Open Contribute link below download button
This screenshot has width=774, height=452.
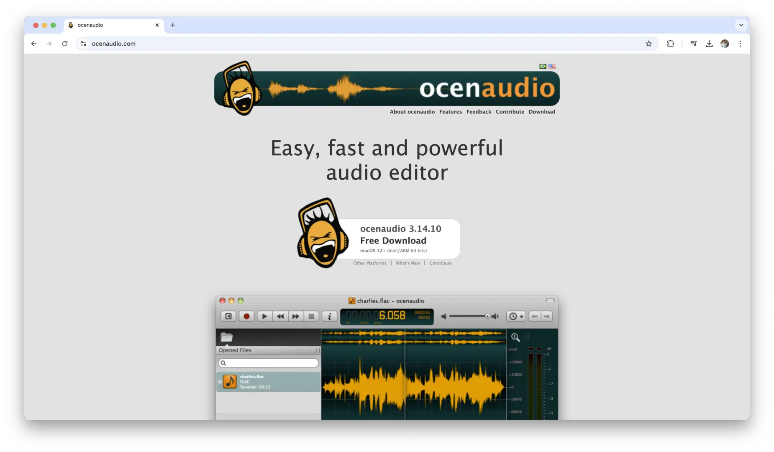[440, 263]
